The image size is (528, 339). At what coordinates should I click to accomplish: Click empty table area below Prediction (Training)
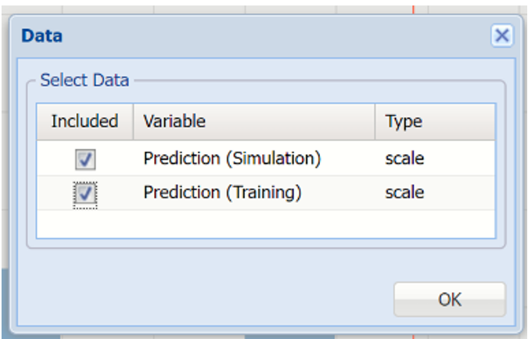click(x=266, y=223)
